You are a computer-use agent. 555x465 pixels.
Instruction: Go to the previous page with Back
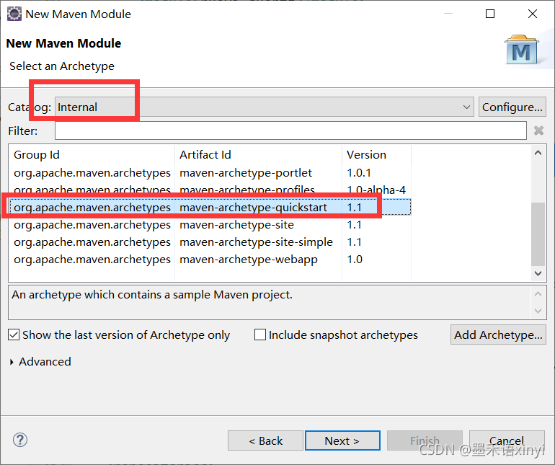(x=265, y=440)
